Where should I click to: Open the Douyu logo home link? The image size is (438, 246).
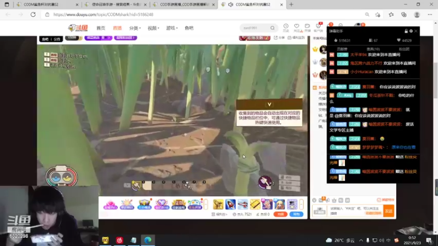(x=78, y=28)
